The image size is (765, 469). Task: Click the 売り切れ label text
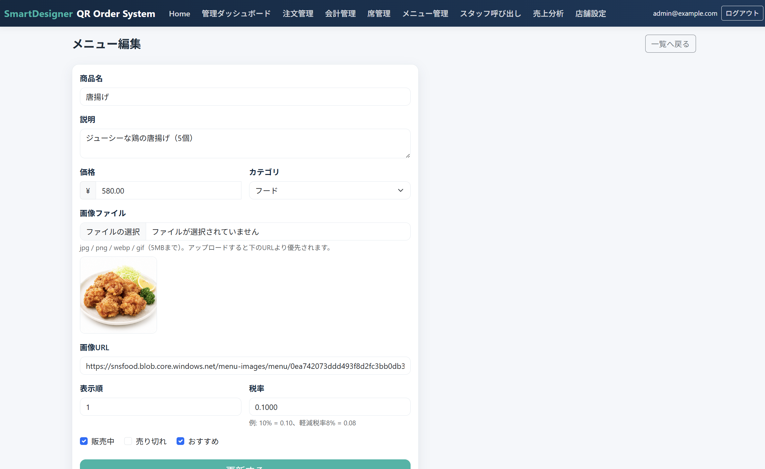coord(151,441)
